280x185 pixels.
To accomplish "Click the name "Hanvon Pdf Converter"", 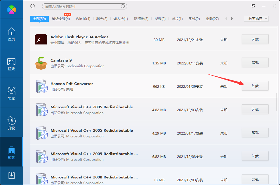I will click(72, 84).
